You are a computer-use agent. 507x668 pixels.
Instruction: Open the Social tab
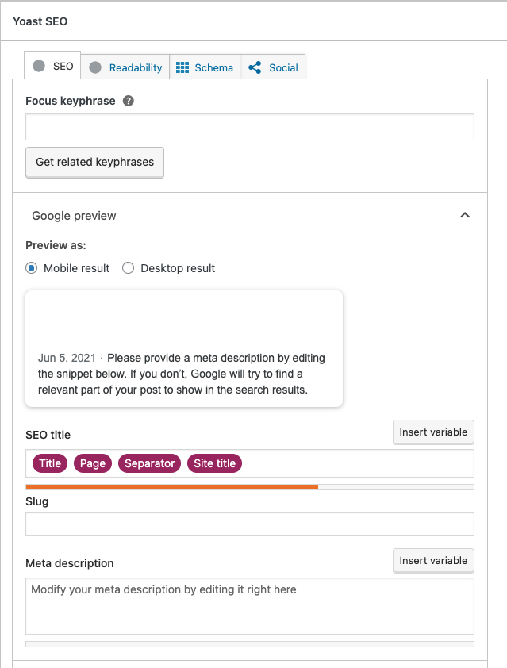coord(273,67)
